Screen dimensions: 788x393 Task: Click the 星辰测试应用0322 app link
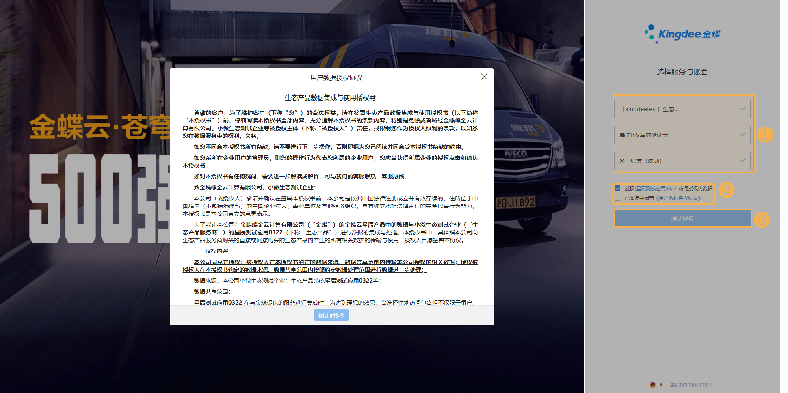656,189
